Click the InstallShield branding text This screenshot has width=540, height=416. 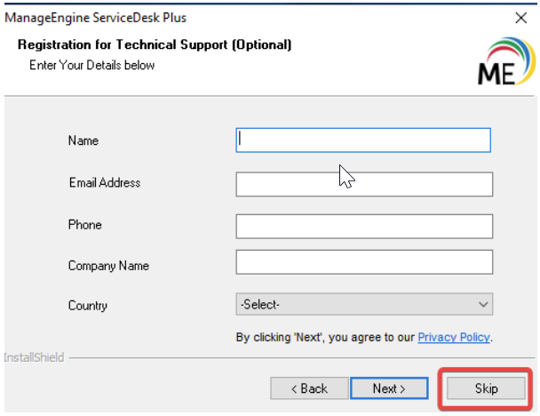coord(32,358)
